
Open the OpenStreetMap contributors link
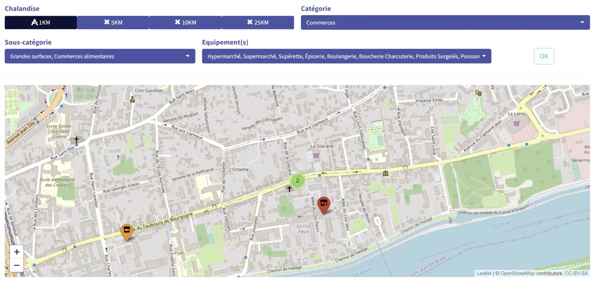pyautogui.click(x=517, y=273)
